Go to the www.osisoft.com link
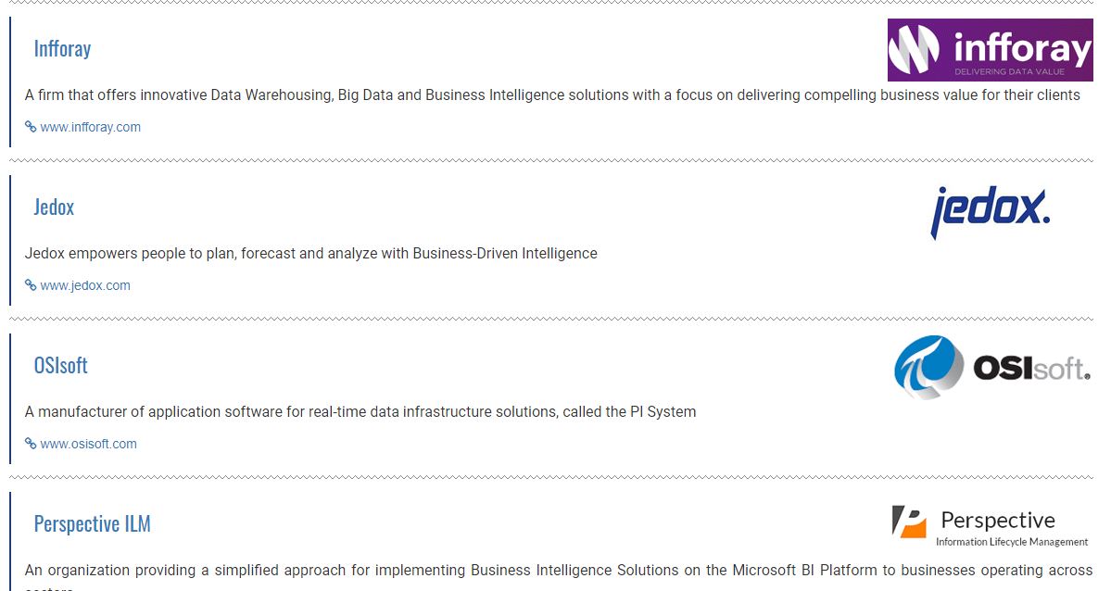This screenshot has height=591, width=1111. [88, 444]
